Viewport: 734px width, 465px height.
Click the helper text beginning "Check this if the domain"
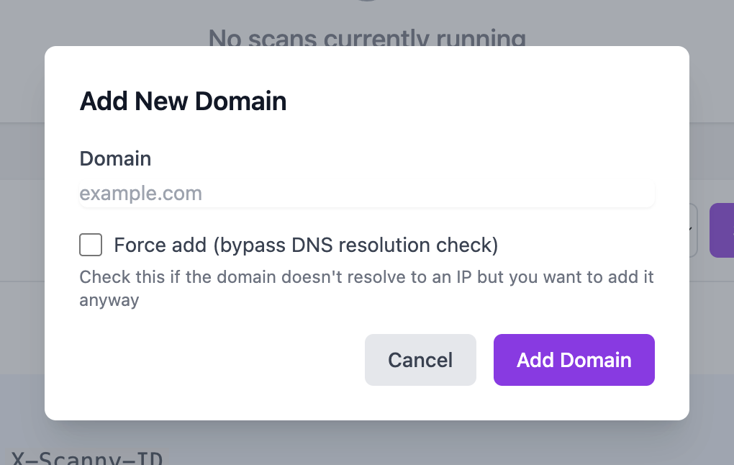tap(366, 277)
